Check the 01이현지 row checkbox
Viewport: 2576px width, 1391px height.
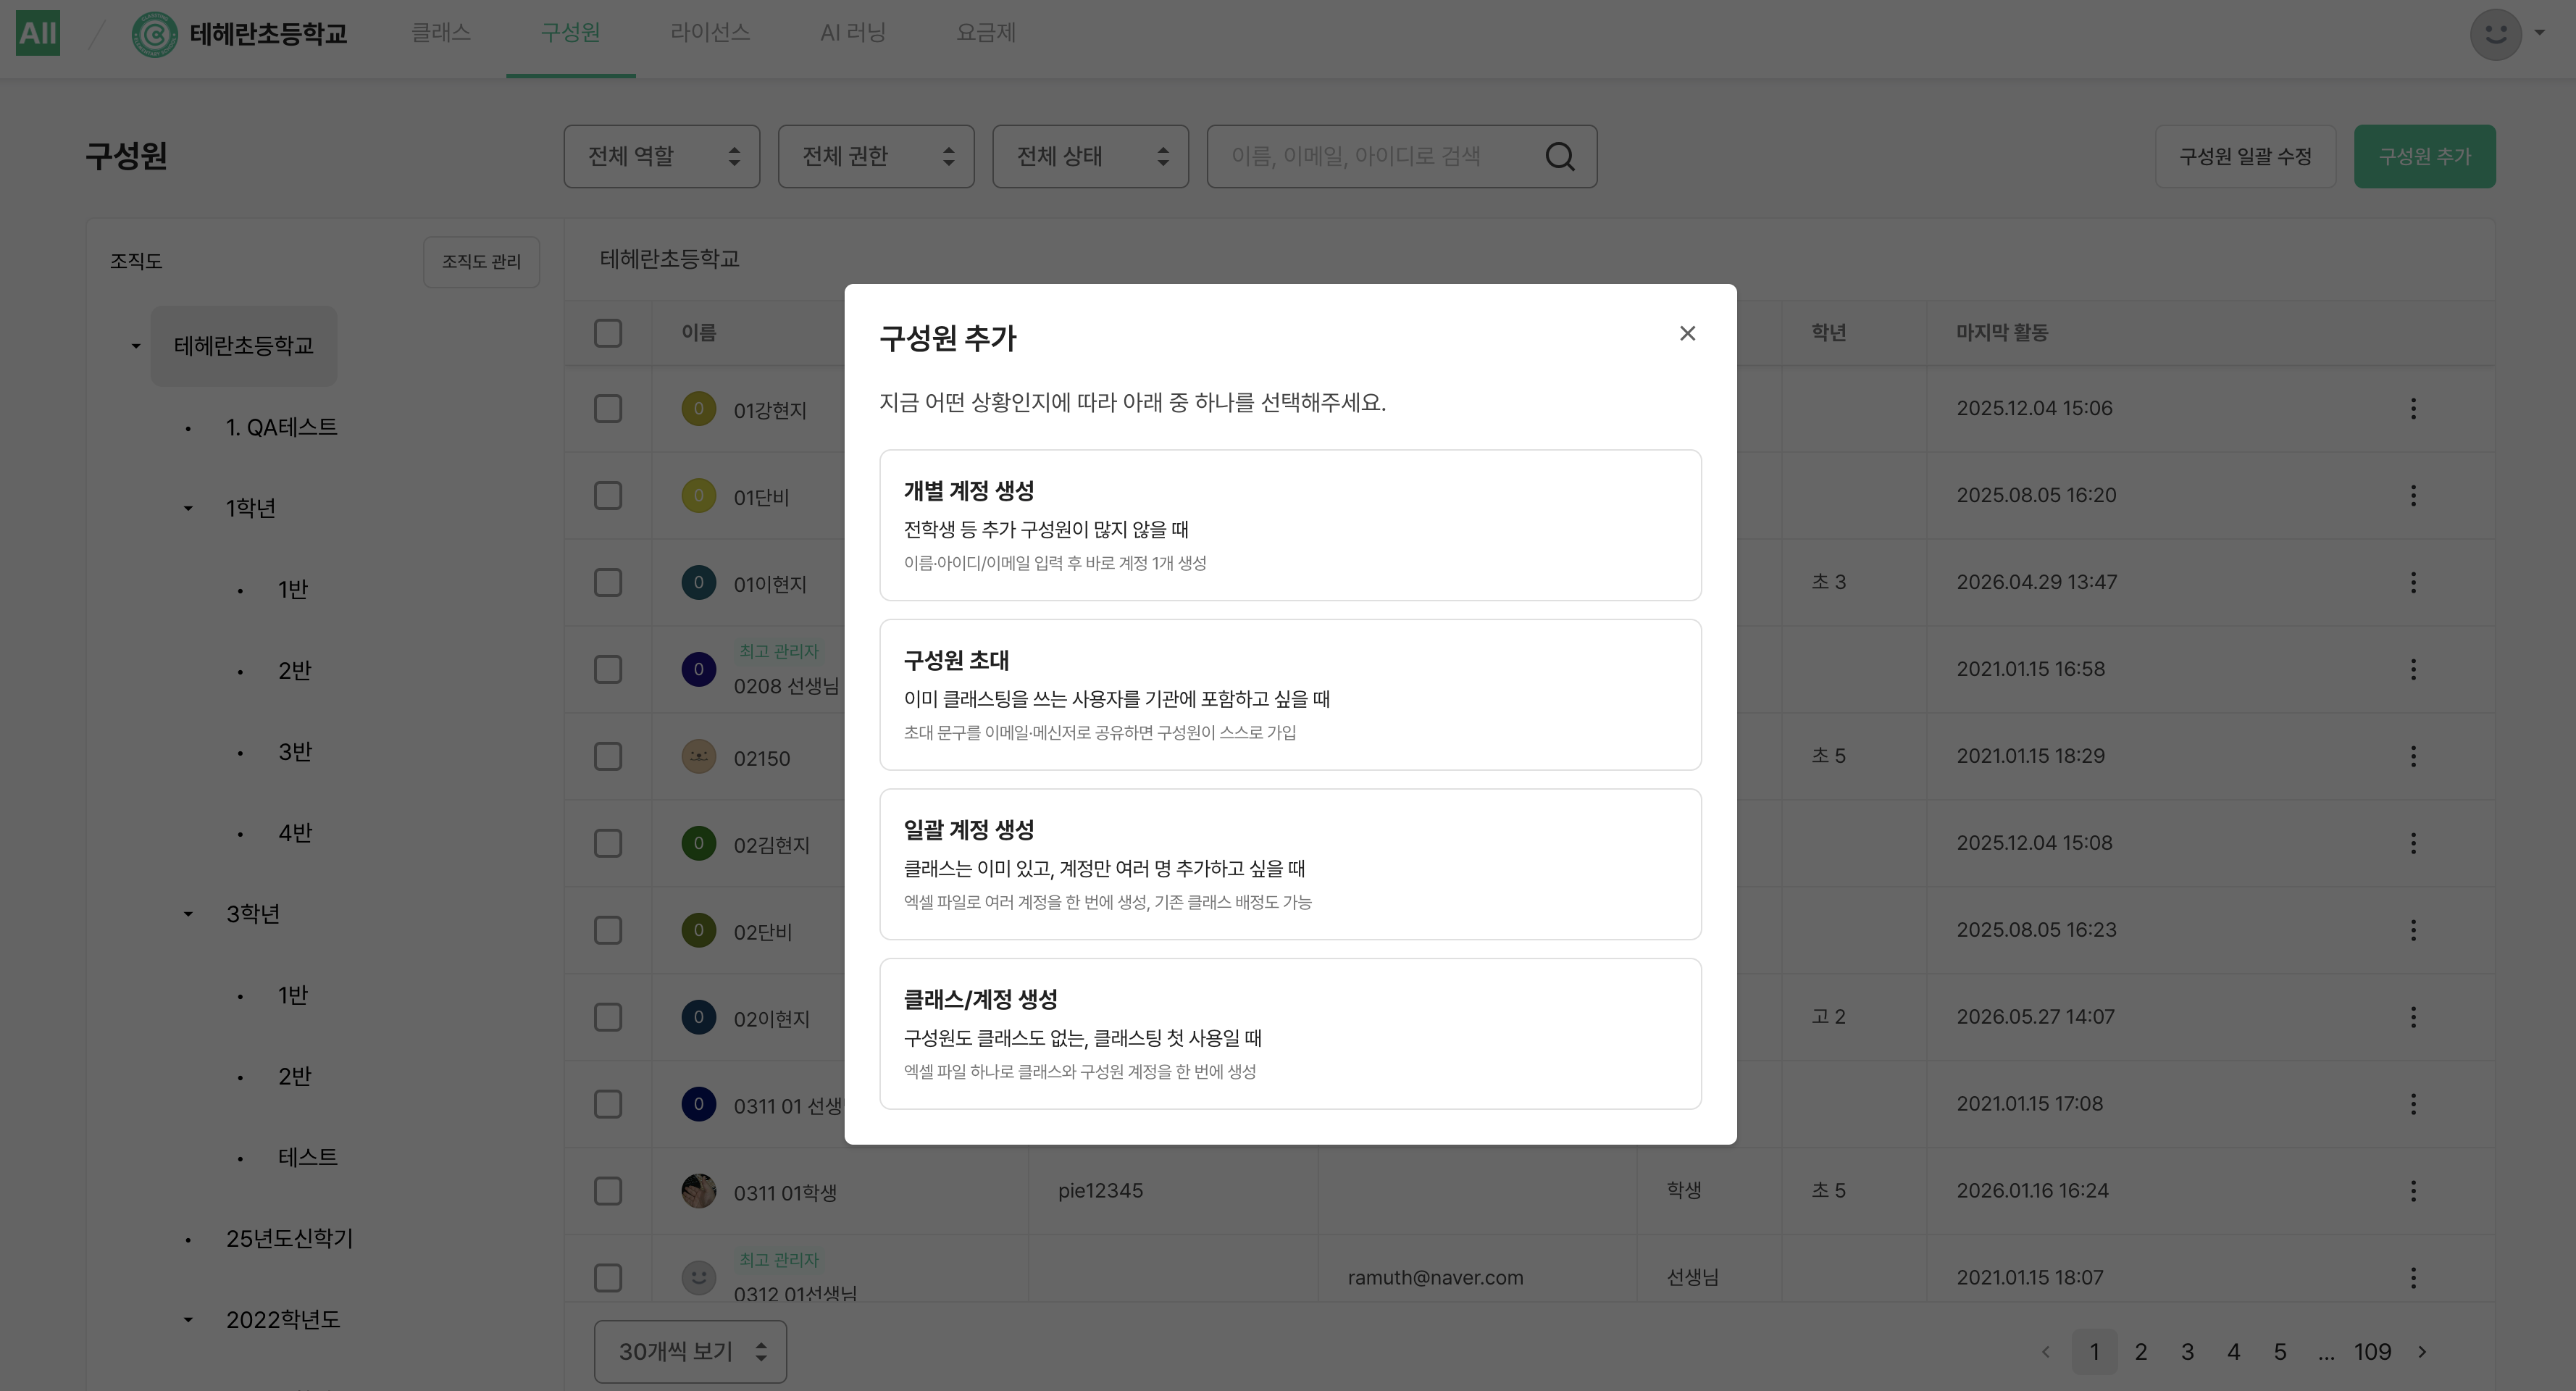608,582
